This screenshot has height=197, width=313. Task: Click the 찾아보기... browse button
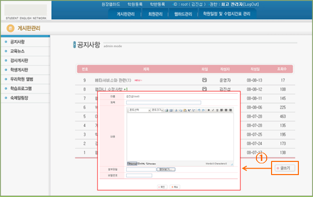[x=166, y=169]
